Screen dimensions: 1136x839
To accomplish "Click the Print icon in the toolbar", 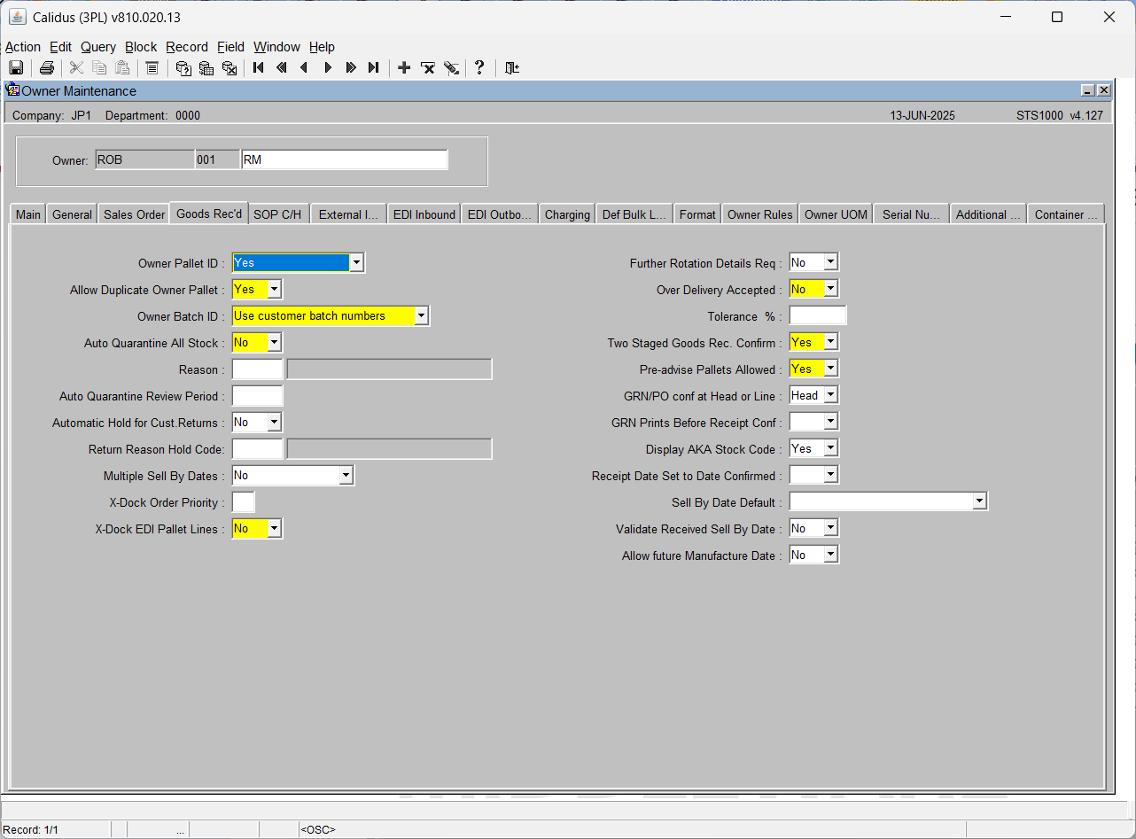I will point(47,67).
